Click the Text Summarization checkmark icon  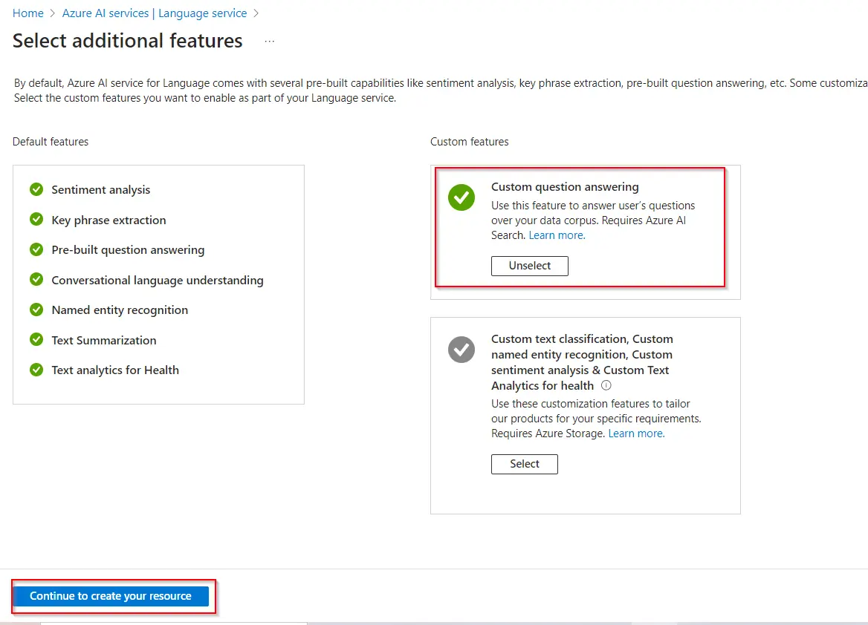coord(36,340)
